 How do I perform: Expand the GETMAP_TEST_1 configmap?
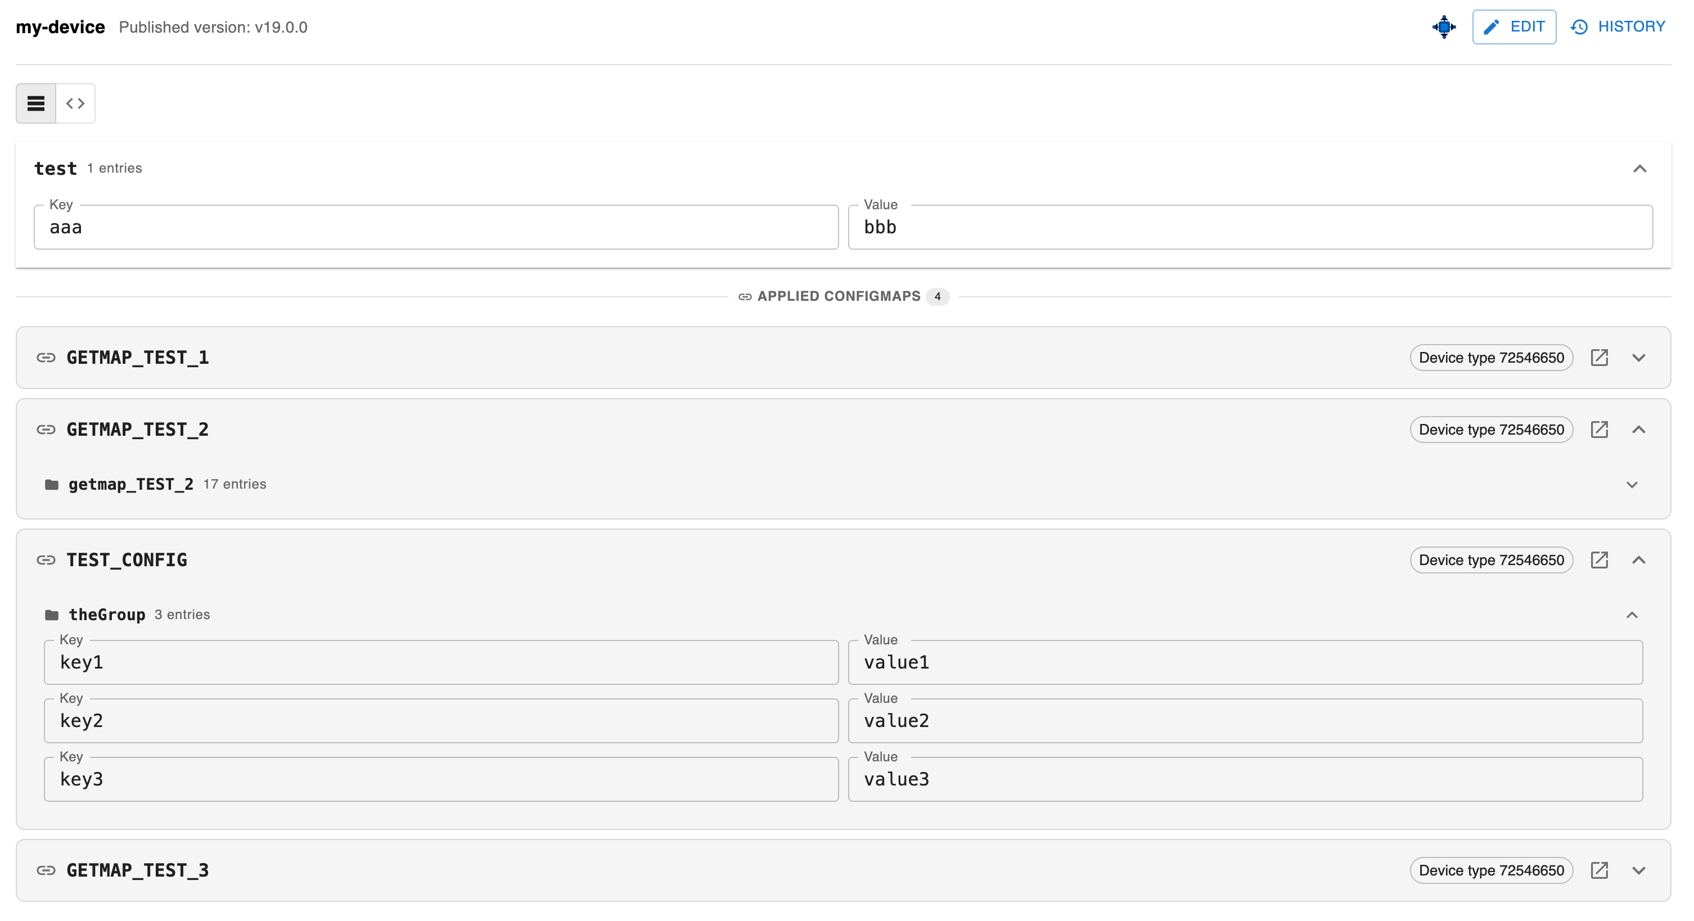(1638, 358)
